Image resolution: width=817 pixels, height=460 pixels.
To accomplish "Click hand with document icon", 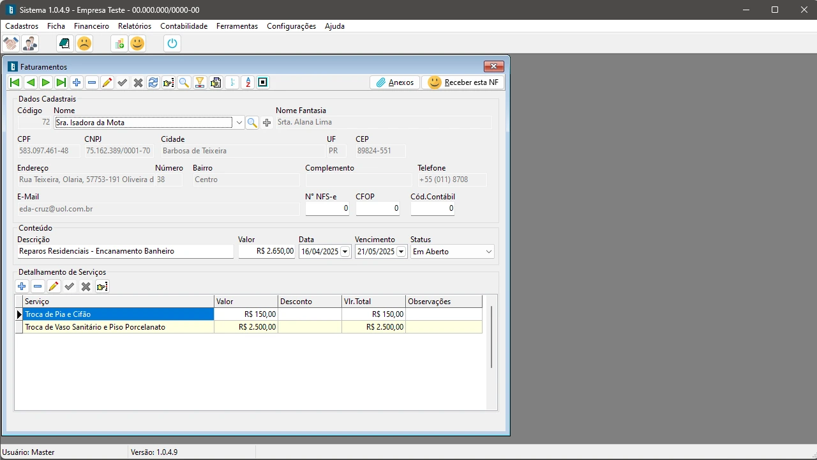I will [216, 82].
